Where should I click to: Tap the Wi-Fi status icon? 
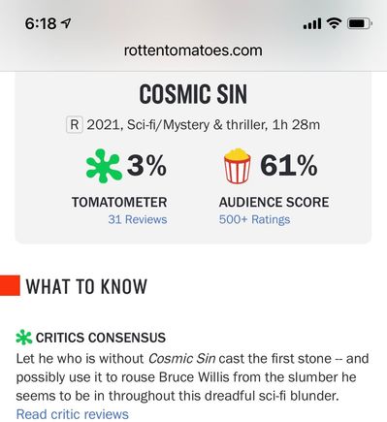pyautogui.click(x=334, y=23)
